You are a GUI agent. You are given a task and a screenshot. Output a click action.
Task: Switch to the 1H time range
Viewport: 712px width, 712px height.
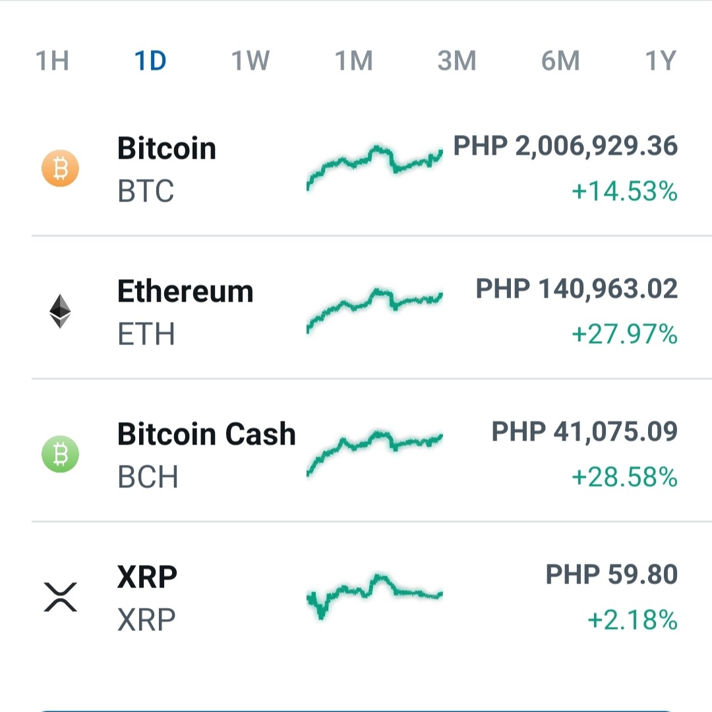point(52,61)
